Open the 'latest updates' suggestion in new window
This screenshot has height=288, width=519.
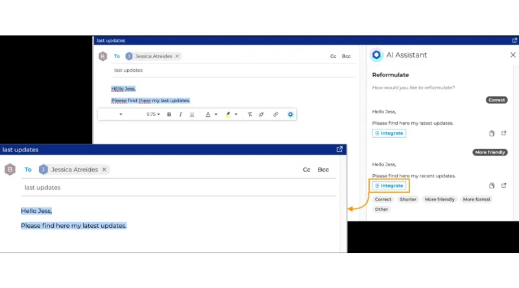tap(504, 133)
